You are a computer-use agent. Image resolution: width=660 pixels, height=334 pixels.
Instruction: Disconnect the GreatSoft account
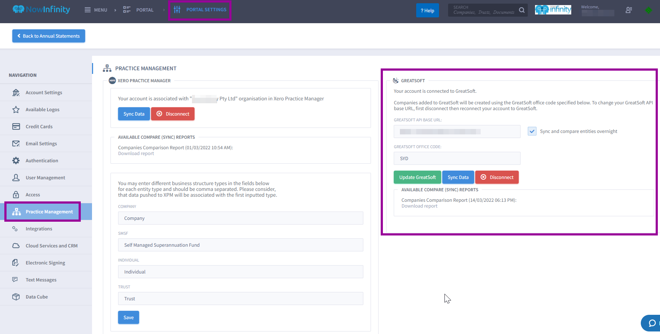pyautogui.click(x=497, y=177)
